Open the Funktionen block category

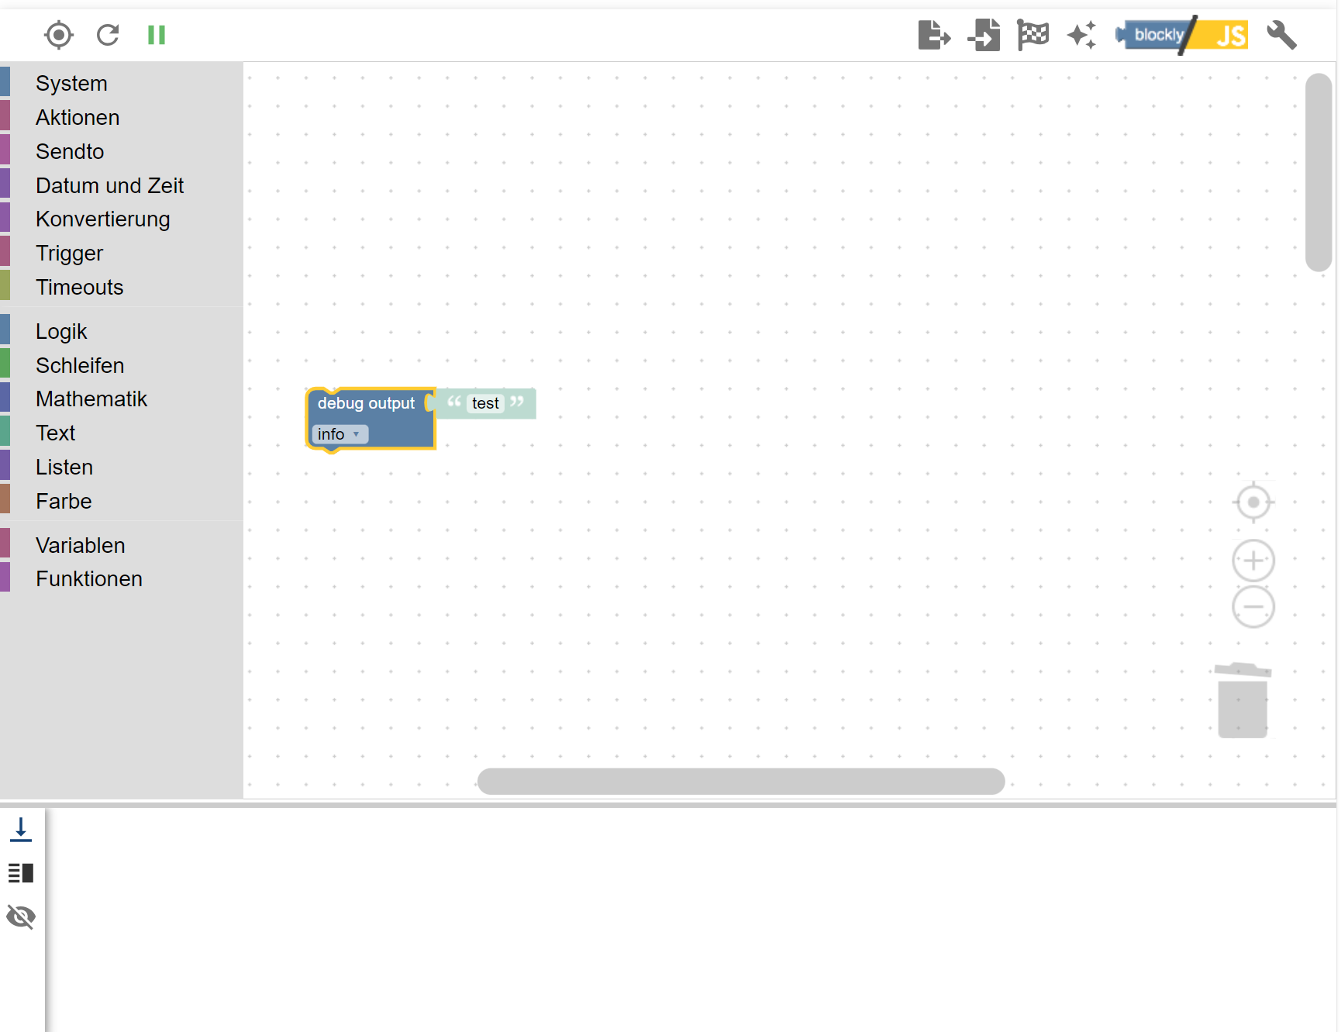[122, 579]
